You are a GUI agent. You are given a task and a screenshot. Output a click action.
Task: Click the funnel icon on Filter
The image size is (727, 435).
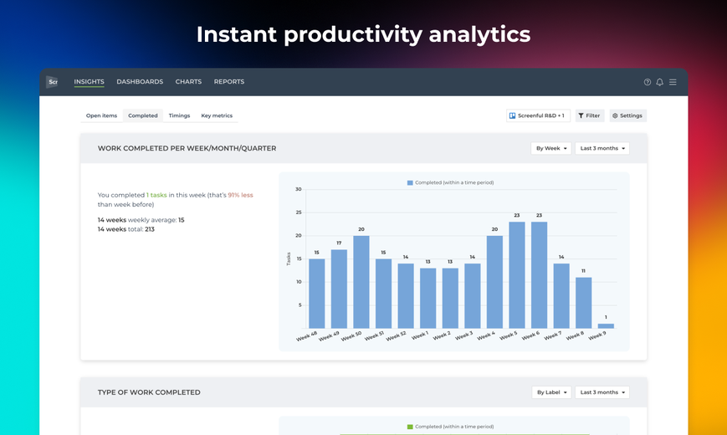coord(581,115)
